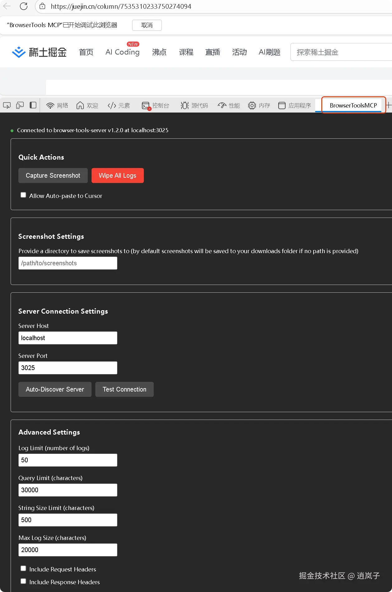Switch to the 控制台 DevTools tab
The height and width of the screenshot is (592, 392).
click(x=155, y=105)
